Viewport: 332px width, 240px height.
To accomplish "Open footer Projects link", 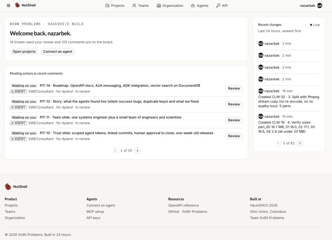I will 11,205.
